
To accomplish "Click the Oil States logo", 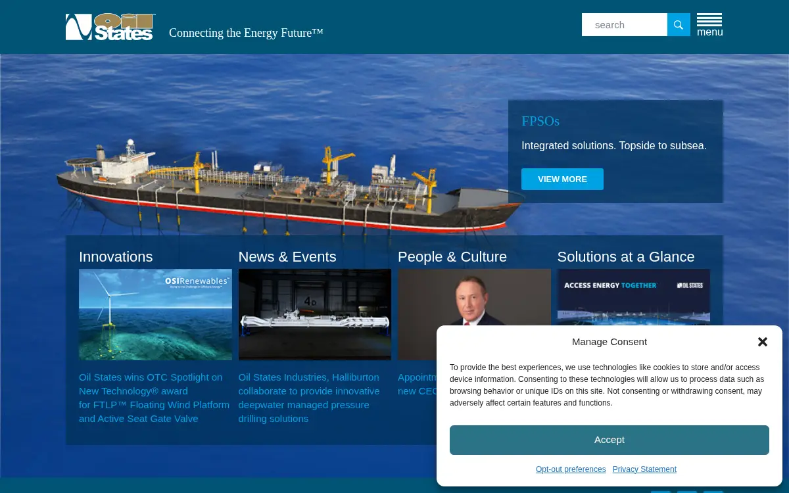I will [110, 27].
